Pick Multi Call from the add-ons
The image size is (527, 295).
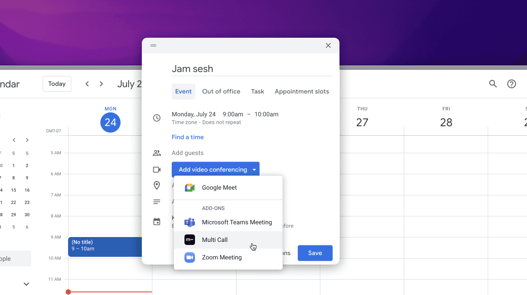(228, 240)
